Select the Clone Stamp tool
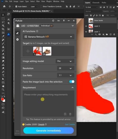 point(3,47)
